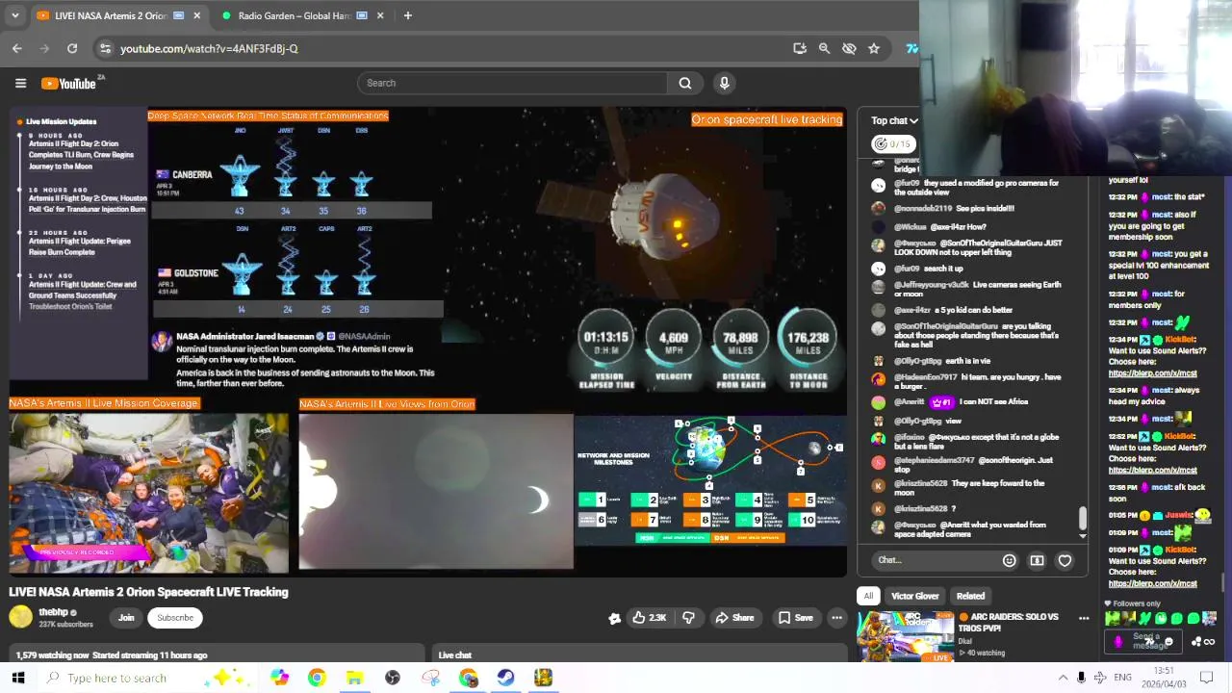Click the video title text below player
The height and width of the screenshot is (693, 1232).
pos(149,592)
